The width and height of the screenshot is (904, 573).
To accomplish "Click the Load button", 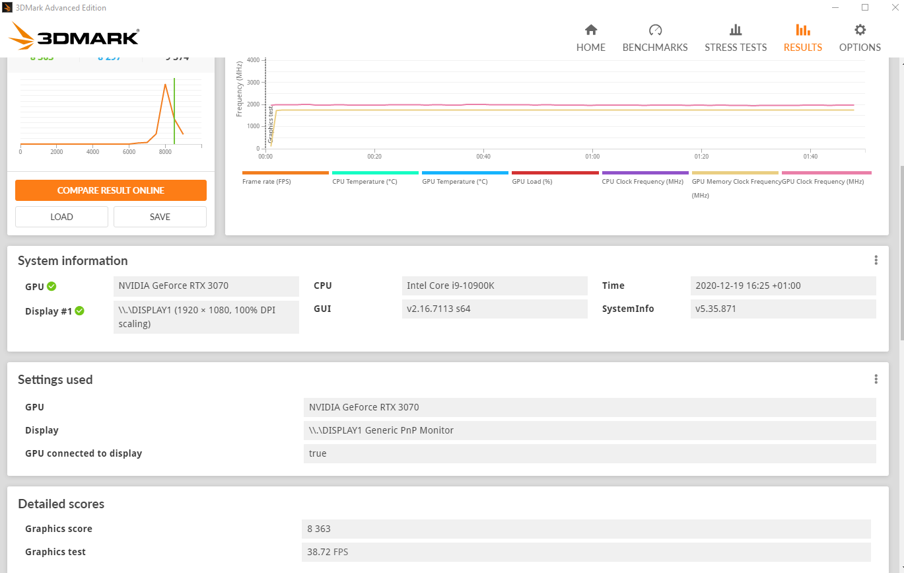I will click(x=61, y=217).
